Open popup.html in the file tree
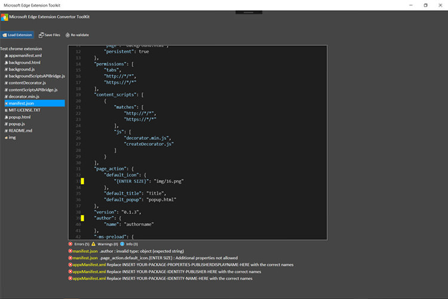Screen dimensions: 448x299 click(x=20, y=117)
